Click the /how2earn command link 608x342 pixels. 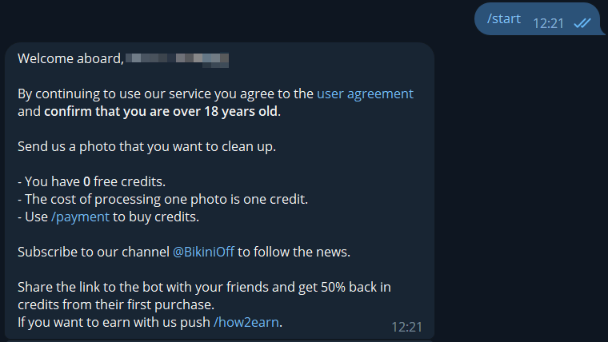248,322
